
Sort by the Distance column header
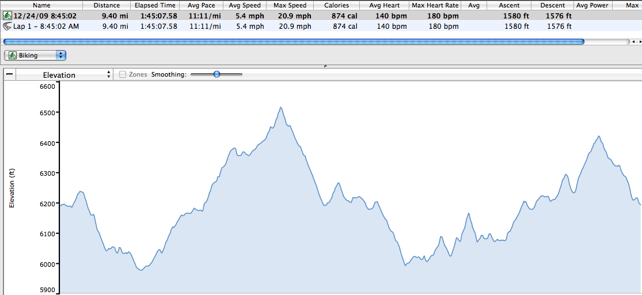coord(107,5)
